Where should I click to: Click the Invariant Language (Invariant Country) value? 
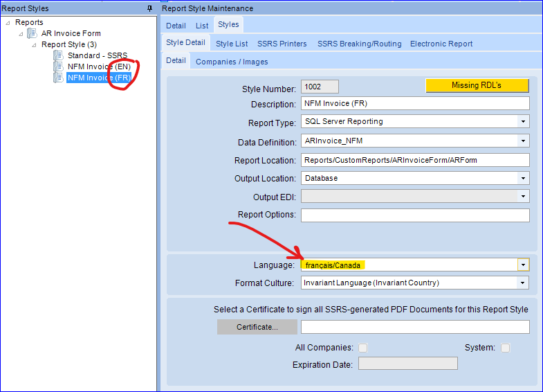coord(371,283)
